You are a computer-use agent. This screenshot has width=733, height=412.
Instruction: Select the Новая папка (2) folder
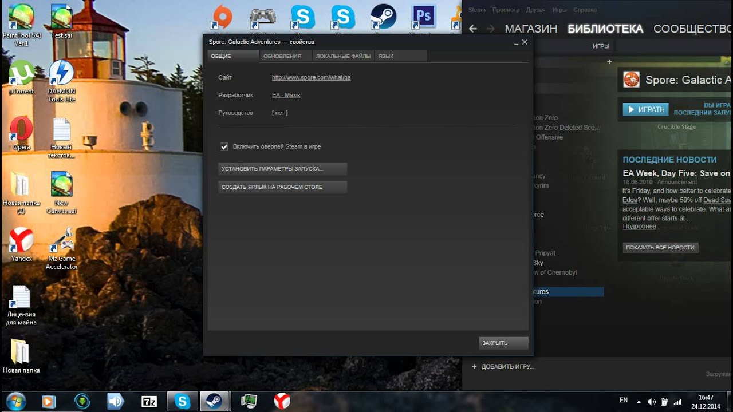coord(21,193)
